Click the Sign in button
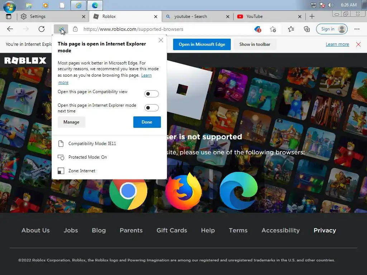Viewport: 367px width, 275px height. 332,29
